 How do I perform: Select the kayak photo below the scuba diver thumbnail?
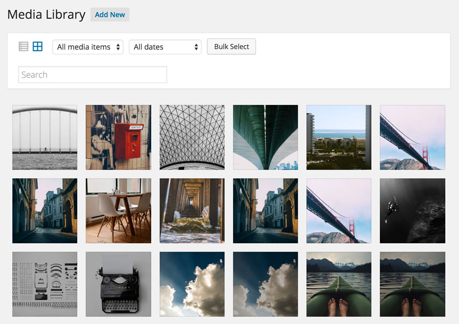tap(412, 284)
